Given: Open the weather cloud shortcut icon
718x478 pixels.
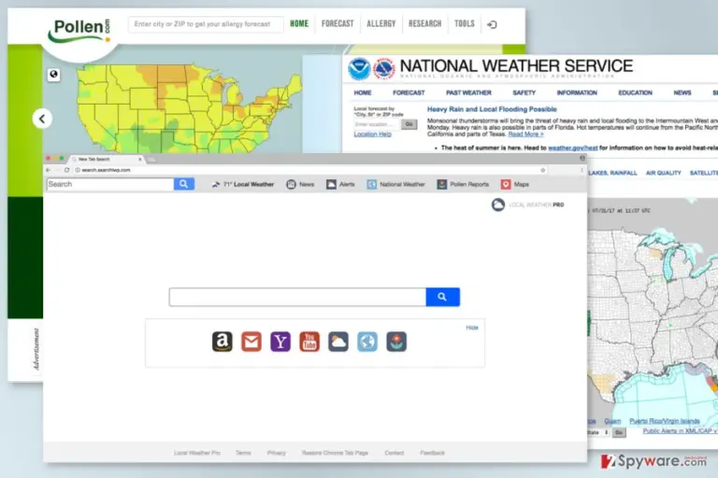Looking at the screenshot, I should click(338, 342).
